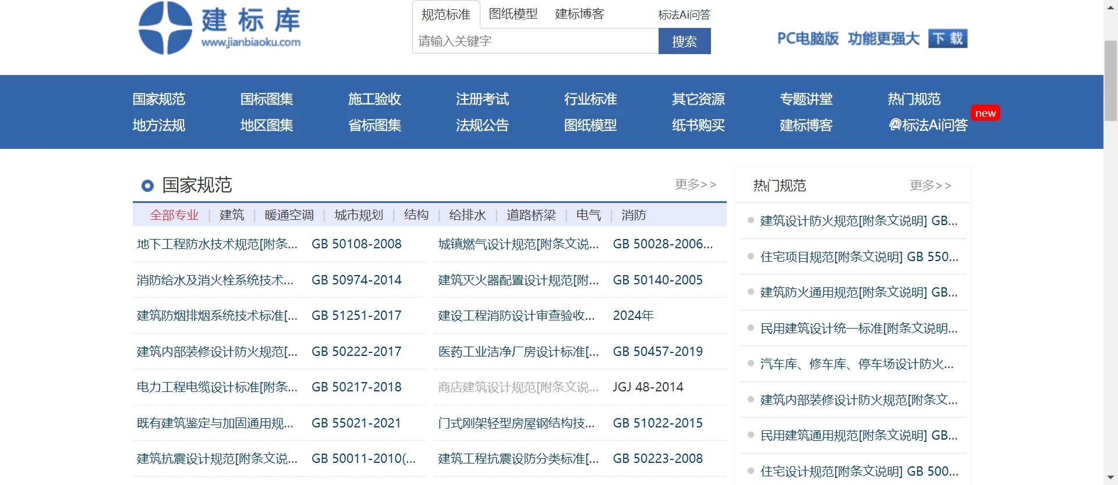This screenshot has height=485, width=1118.
Task: Click the blue circle icon beside 国家规范
Action: point(147,186)
